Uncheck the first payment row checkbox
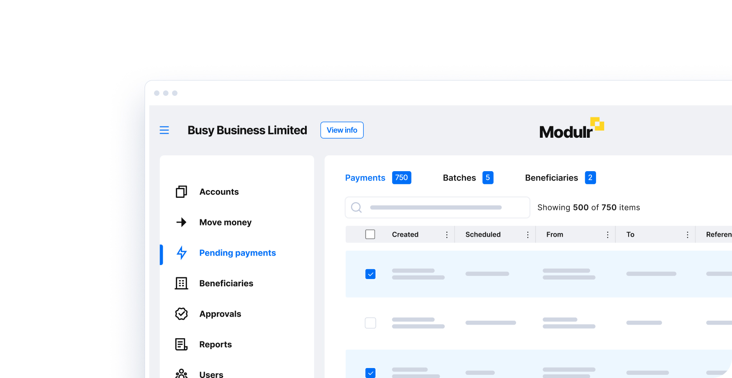 point(370,274)
